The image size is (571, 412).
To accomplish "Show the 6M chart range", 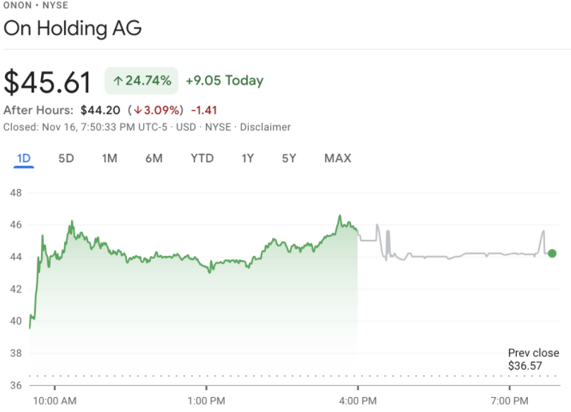I will 154,159.
